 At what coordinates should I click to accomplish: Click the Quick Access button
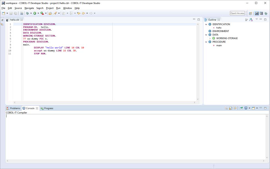click(237, 13)
